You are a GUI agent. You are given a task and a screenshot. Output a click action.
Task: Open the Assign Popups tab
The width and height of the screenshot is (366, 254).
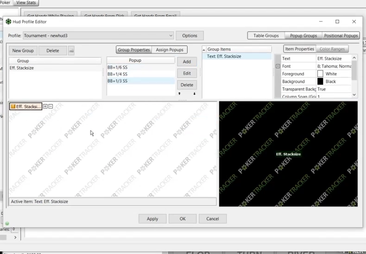[170, 50]
